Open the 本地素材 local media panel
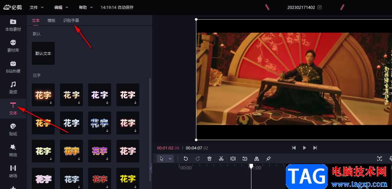 click(13, 25)
